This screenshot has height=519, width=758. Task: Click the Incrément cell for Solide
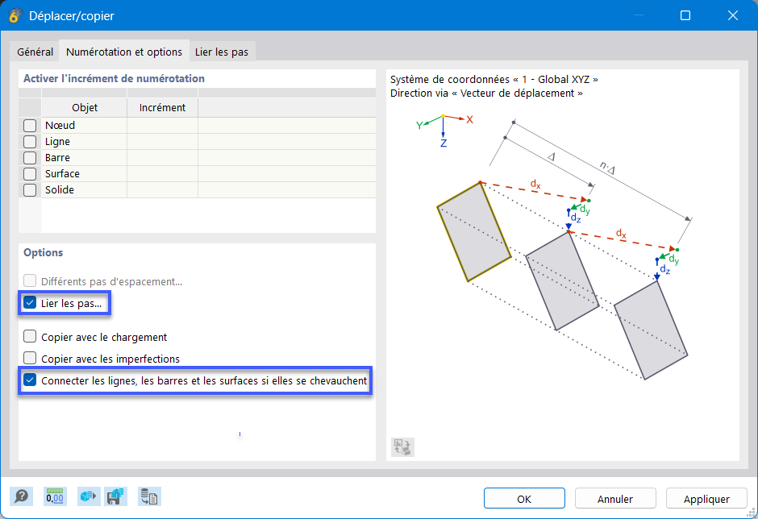[x=162, y=190]
